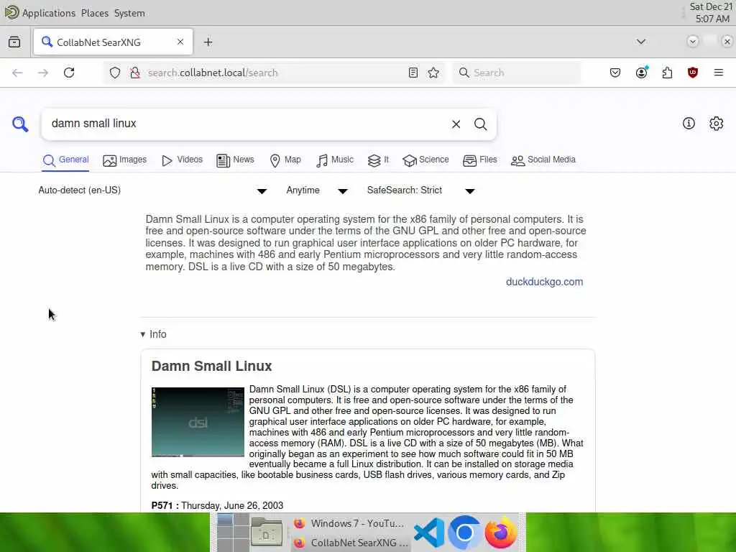
Task: Open the Pocket save icon
Action: point(615,73)
